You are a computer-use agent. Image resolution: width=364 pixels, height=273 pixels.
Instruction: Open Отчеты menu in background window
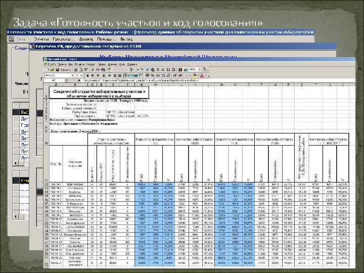[41, 39]
